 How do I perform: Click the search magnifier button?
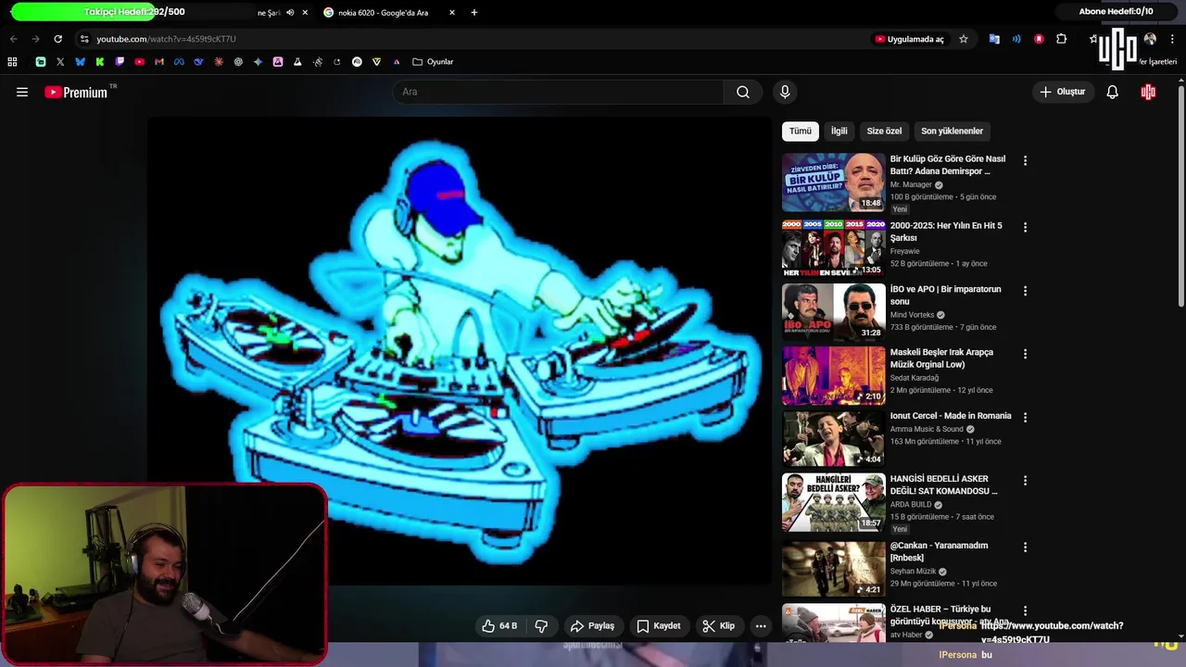[743, 92]
